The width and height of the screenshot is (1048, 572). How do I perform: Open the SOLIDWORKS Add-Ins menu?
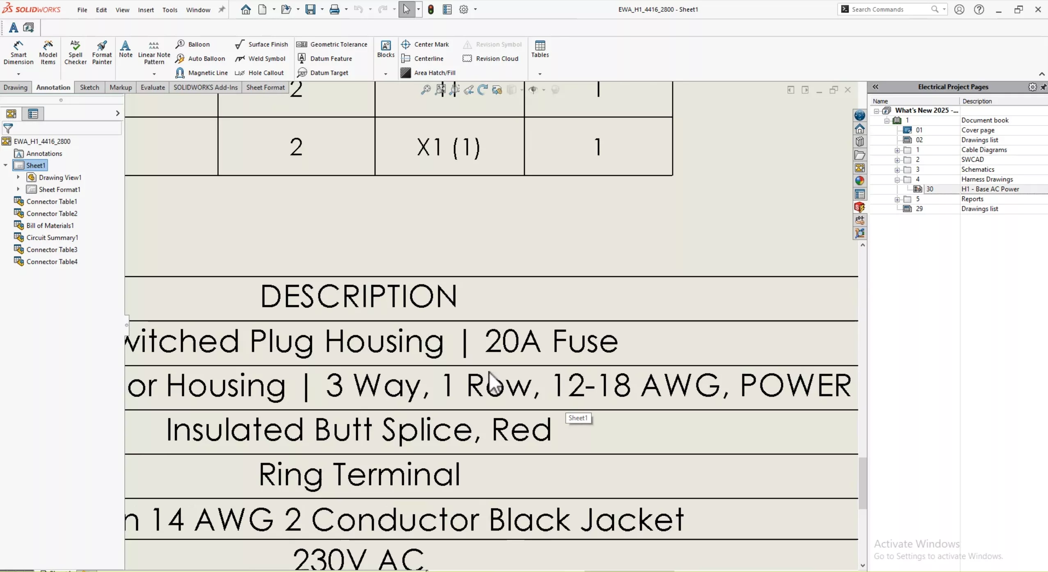[x=205, y=86]
